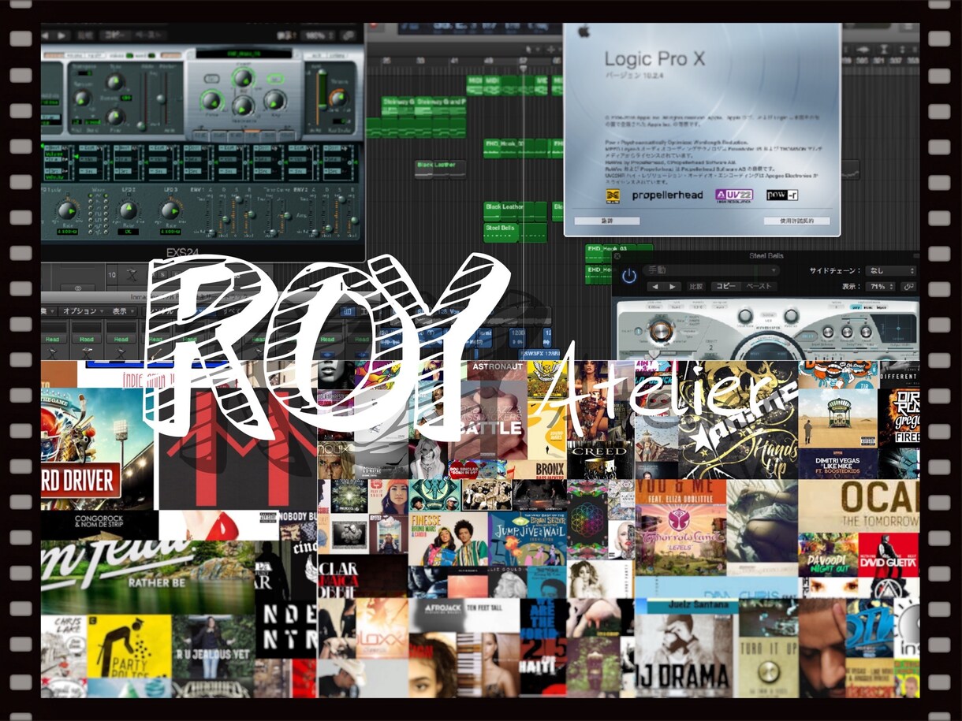Close the Steel Bells plug-in window
The image size is (962, 721).
pos(617,256)
